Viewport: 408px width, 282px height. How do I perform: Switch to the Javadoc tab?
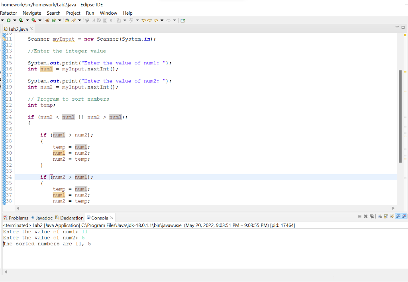41,218
